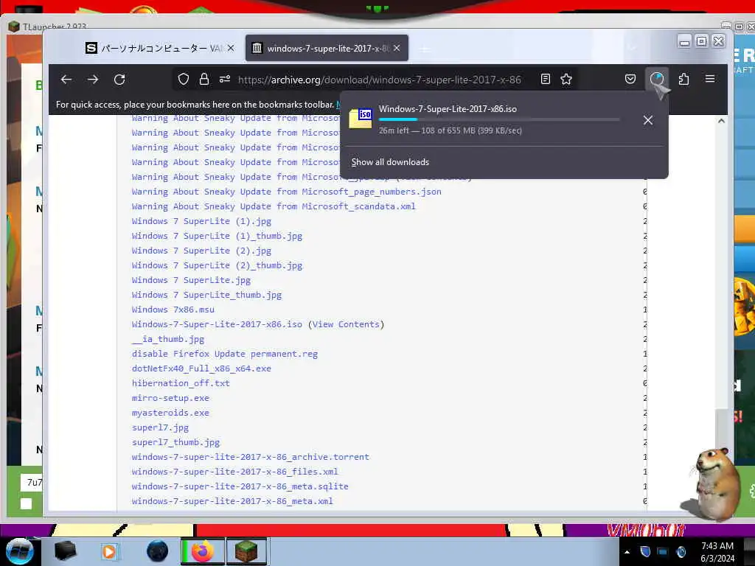Switch to Firefox from the taskbar
This screenshot has width=755, height=566.
pos(202,551)
